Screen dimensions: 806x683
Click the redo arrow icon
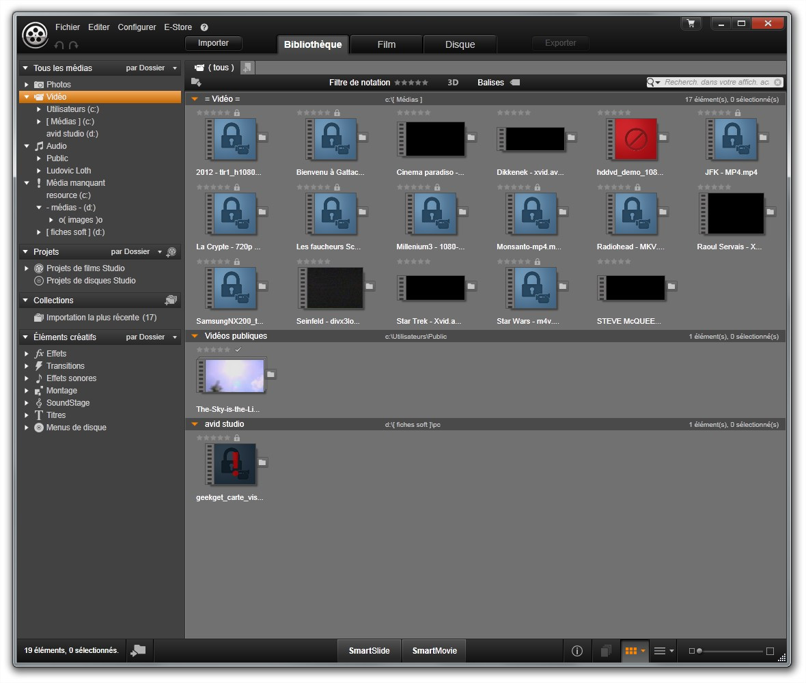pyautogui.click(x=74, y=45)
